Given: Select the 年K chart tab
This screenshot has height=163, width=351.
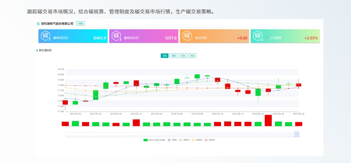Looking at the screenshot, I should coord(192,56).
